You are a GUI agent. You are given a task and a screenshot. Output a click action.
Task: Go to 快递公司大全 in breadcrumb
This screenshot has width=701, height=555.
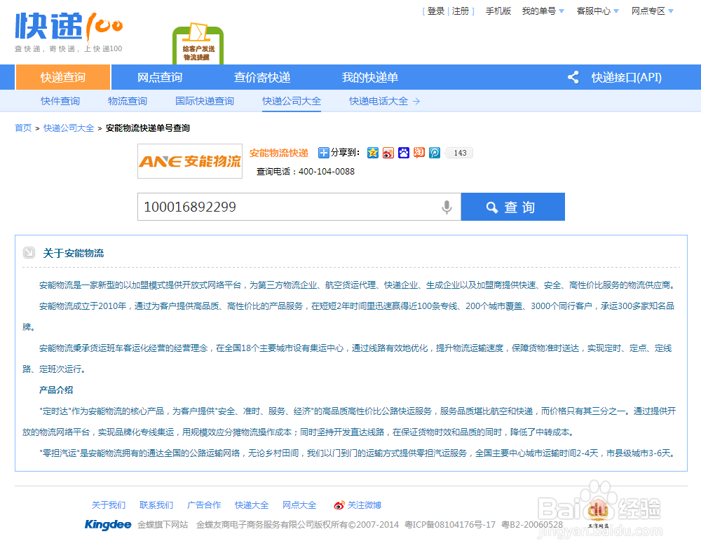[69, 128]
